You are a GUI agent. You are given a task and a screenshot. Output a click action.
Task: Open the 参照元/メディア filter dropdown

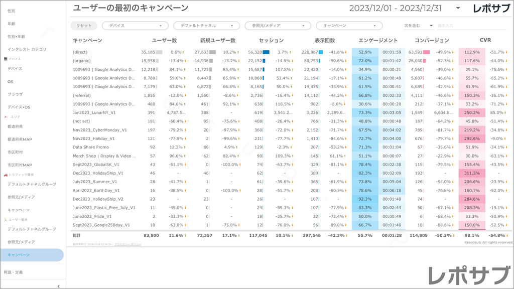coord(278,26)
